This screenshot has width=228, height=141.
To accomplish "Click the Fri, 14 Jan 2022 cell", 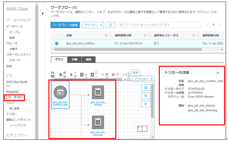I will pos(130,43).
